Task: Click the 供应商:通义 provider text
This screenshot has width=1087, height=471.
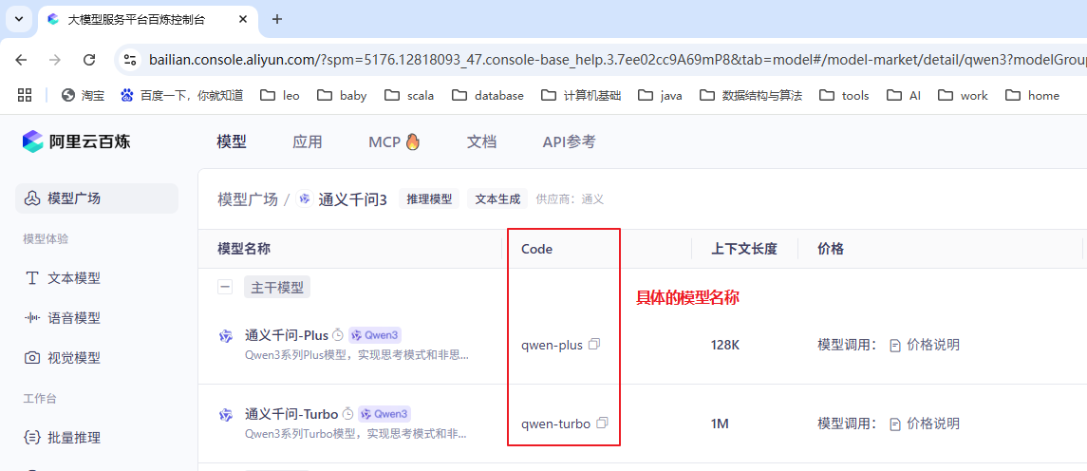Action: point(570,199)
